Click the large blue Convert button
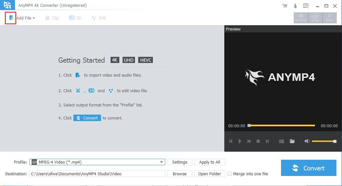 point(309,168)
